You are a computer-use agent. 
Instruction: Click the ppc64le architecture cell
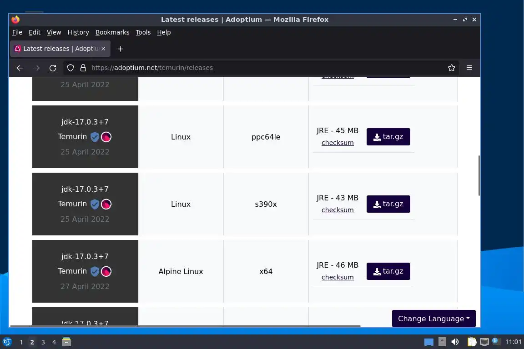[266, 137]
